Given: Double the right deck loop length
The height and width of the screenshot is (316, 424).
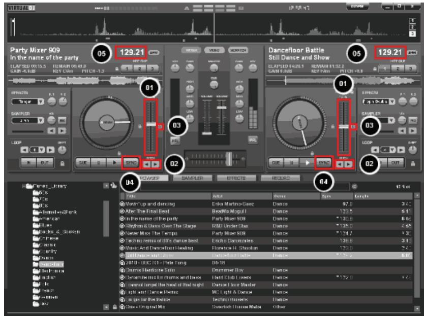Looking at the screenshot, I should pos(401,150).
